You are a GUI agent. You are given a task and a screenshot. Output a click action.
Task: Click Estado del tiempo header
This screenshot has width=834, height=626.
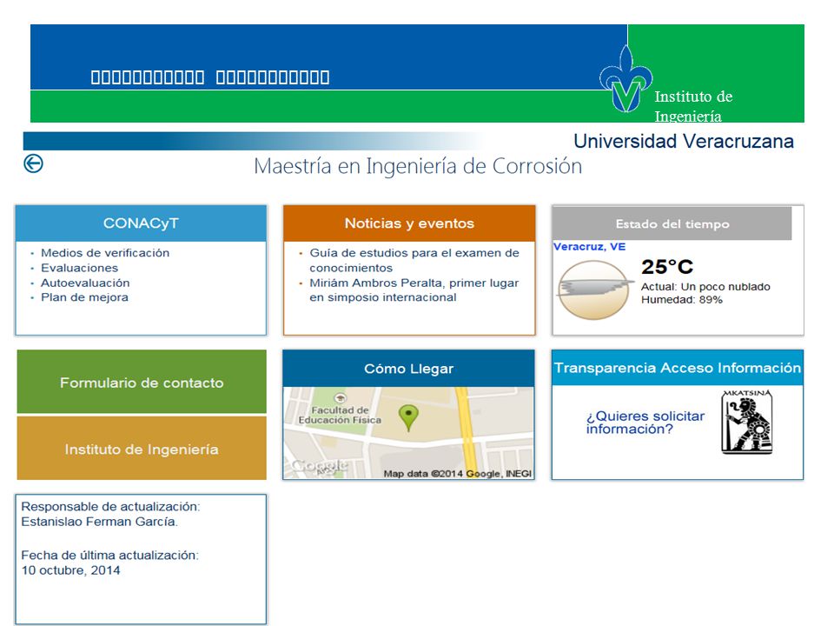672,223
